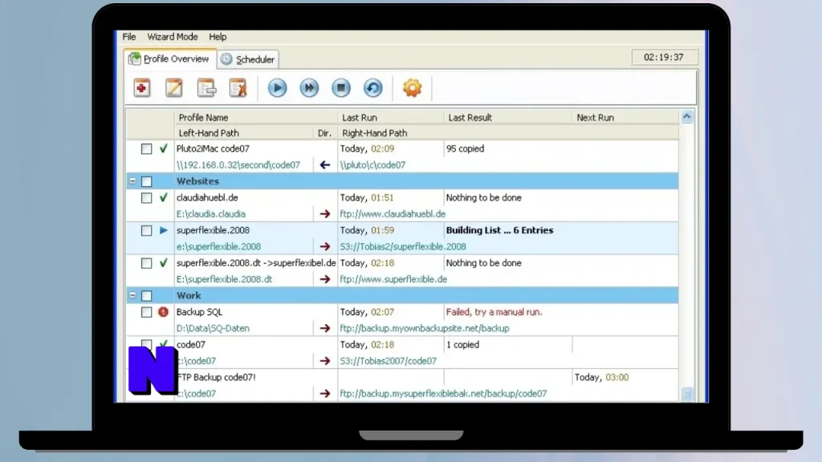The width and height of the screenshot is (822, 462).
Task: Click the restore/refresh circular arrow icon
Action: point(373,88)
